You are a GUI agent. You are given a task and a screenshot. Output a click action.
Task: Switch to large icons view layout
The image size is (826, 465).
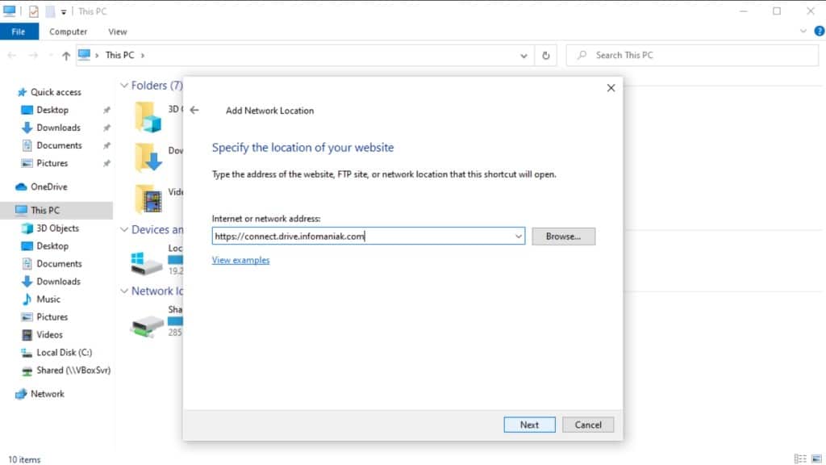(816, 459)
